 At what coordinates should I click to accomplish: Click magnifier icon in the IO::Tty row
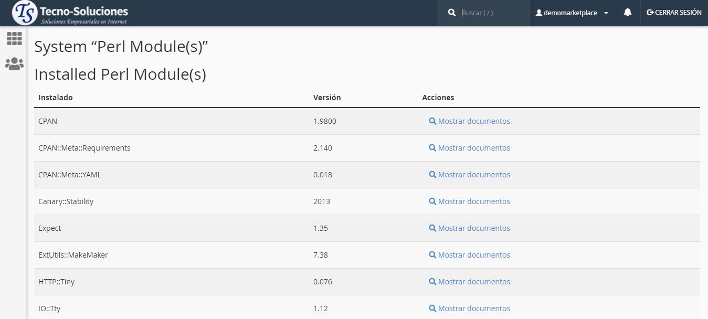click(x=432, y=309)
